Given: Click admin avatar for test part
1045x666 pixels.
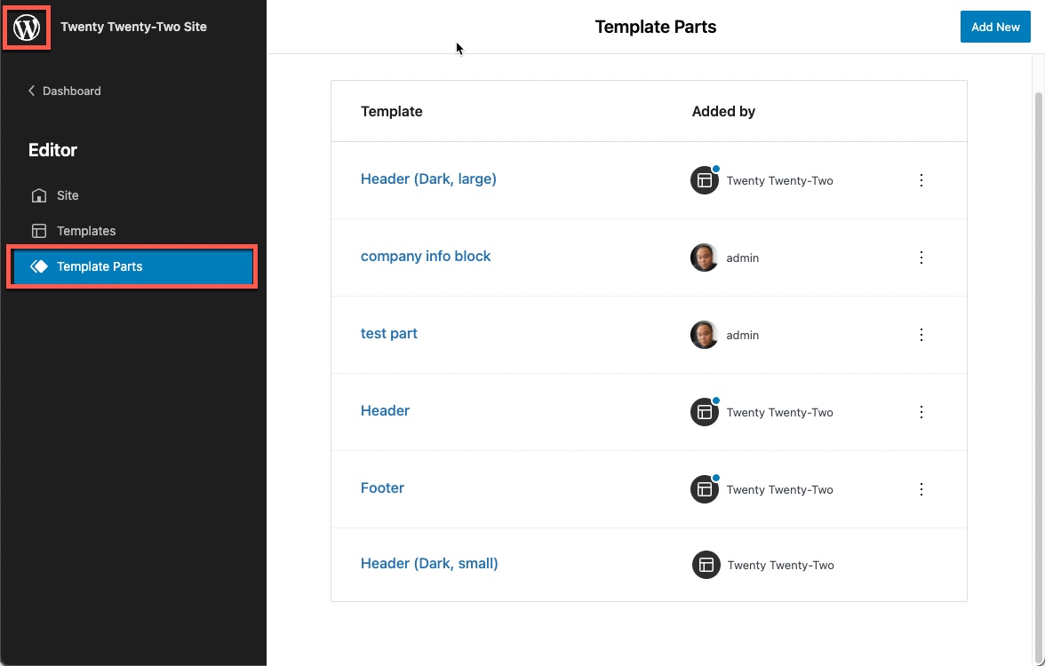Looking at the screenshot, I should pyautogui.click(x=704, y=335).
